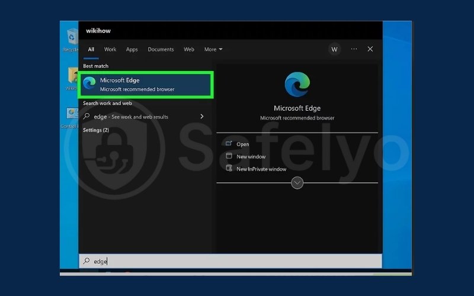Switch to the Documents tab
The image size is (474, 296).
click(161, 49)
